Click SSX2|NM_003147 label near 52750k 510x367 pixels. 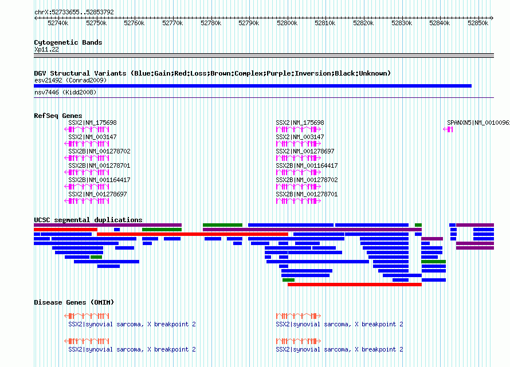pos(92,137)
